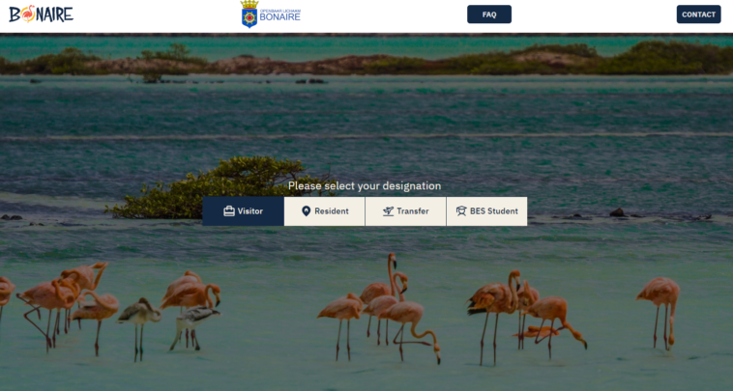Click the blue BONAIRE text beside crest
This screenshot has height=391, width=733.
pyautogui.click(x=280, y=17)
